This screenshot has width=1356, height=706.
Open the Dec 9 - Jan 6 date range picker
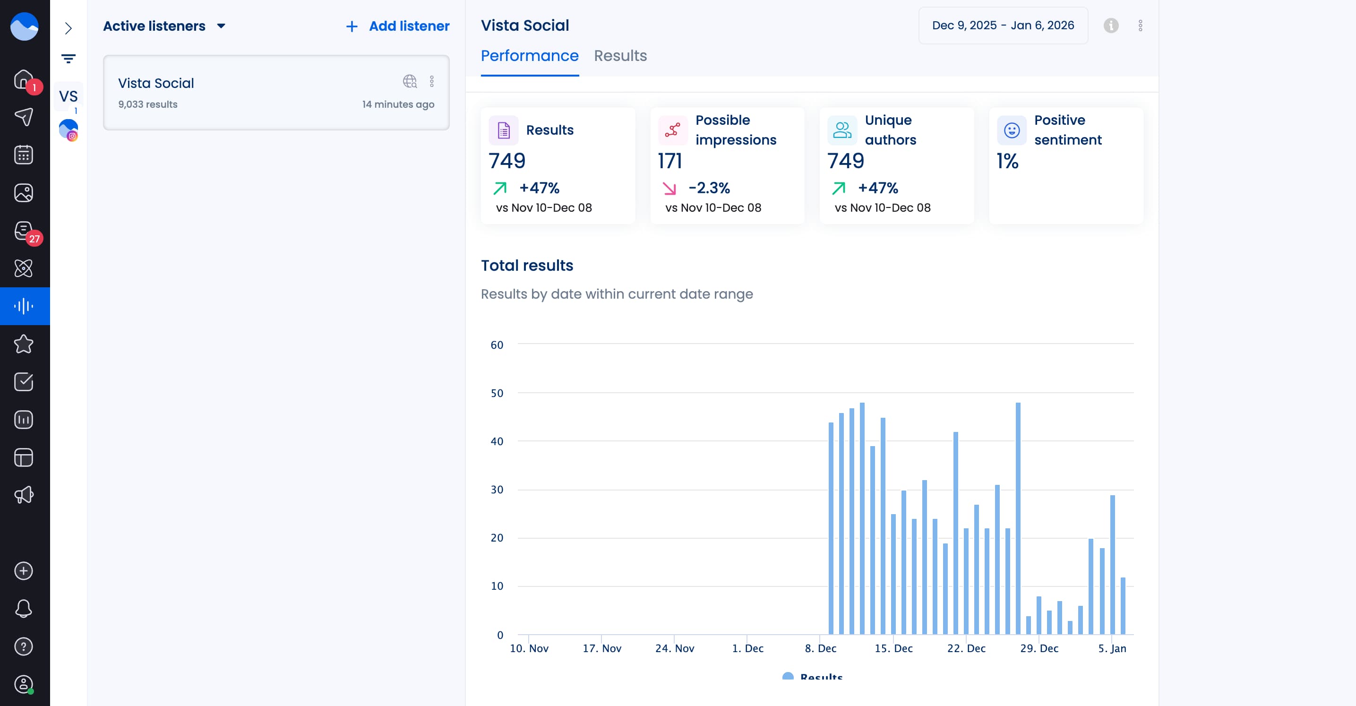(1002, 25)
